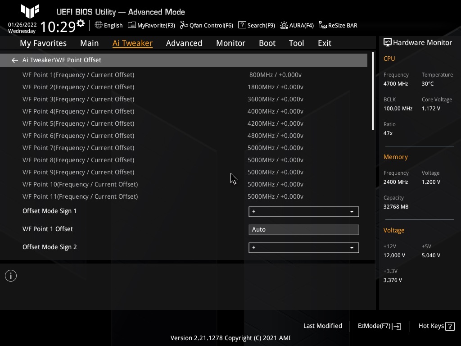Click the CPU frequency 4700 MHz value
461x346 pixels.
tap(395, 83)
